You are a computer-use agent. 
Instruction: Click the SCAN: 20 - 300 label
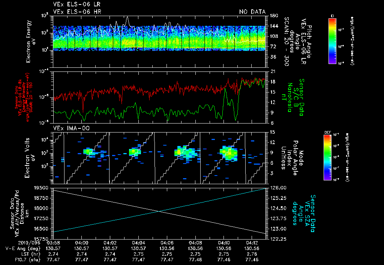287,42
